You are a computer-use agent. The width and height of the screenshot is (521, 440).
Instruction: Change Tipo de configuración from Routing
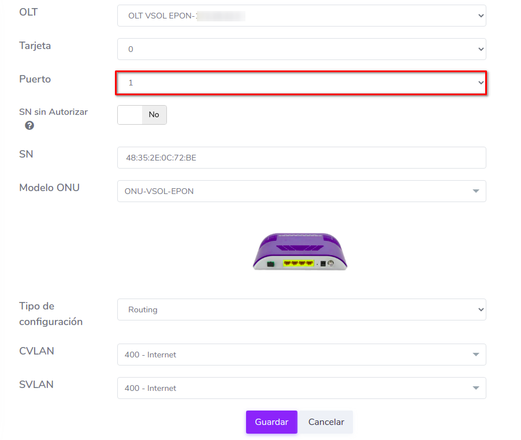coord(301,310)
